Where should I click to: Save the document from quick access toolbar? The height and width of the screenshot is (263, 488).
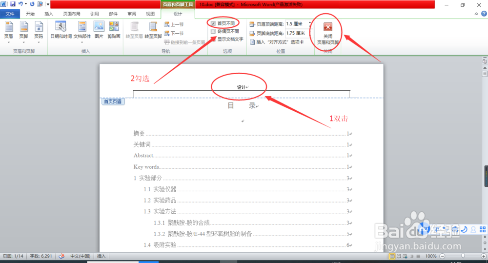point(13,4)
